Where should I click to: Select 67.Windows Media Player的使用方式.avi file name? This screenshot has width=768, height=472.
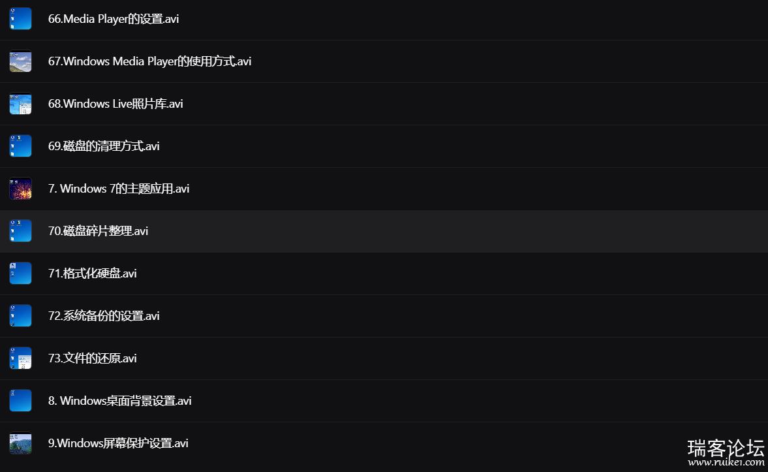[x=149, y=61]
